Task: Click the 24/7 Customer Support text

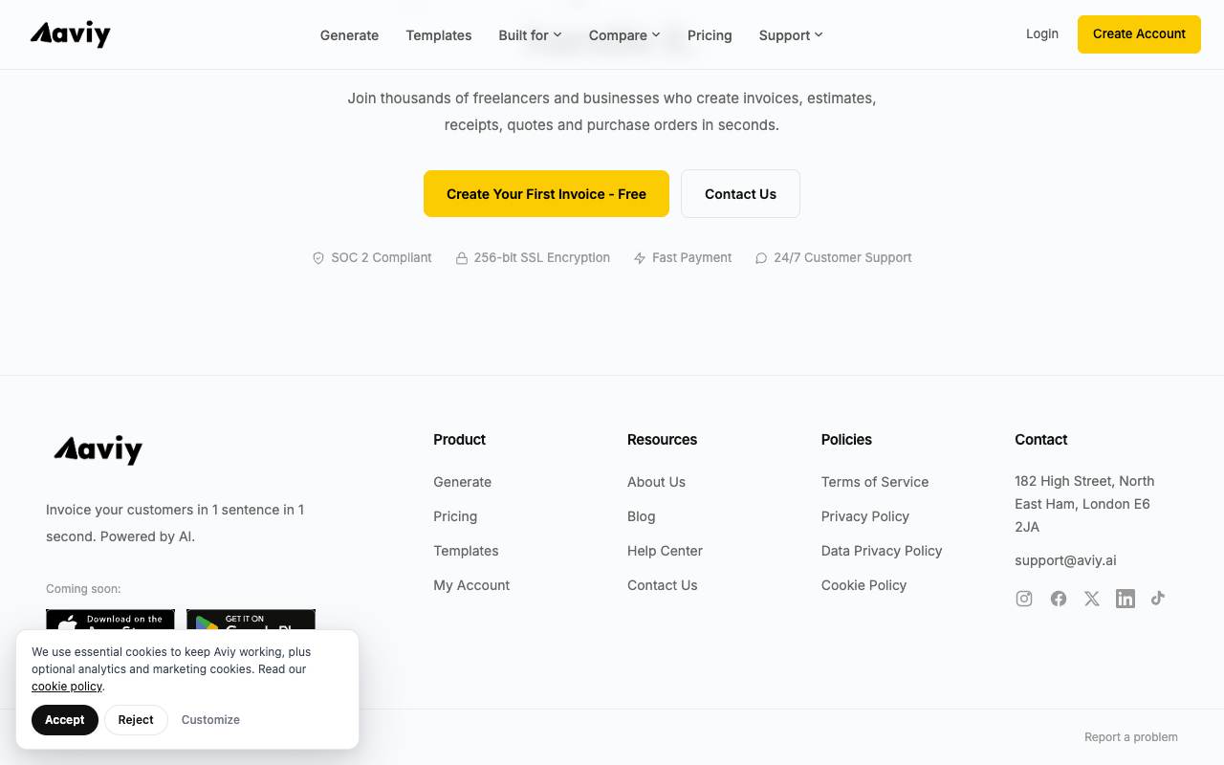Action: click(x=842, y=258)
